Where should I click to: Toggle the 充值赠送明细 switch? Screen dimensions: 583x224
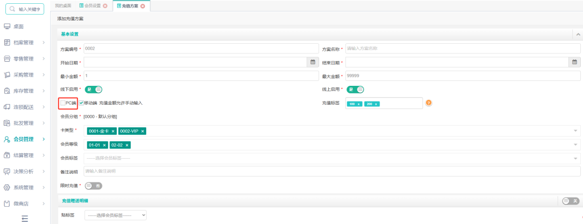[571, 201]
